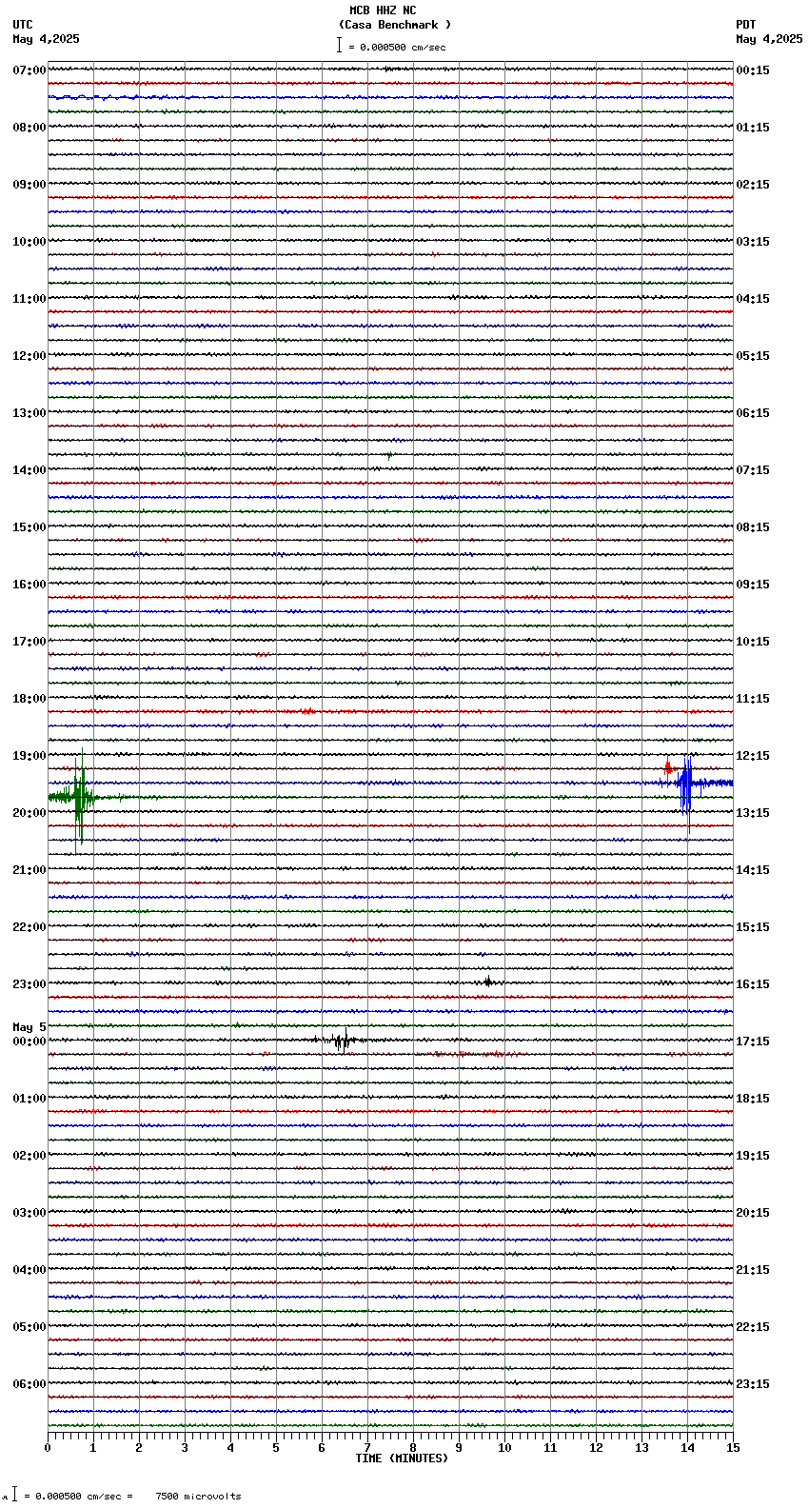Viewport: 809px width, 1508px height.
Task: Click the 16:15 PDT time label
Action: point(753,984)
